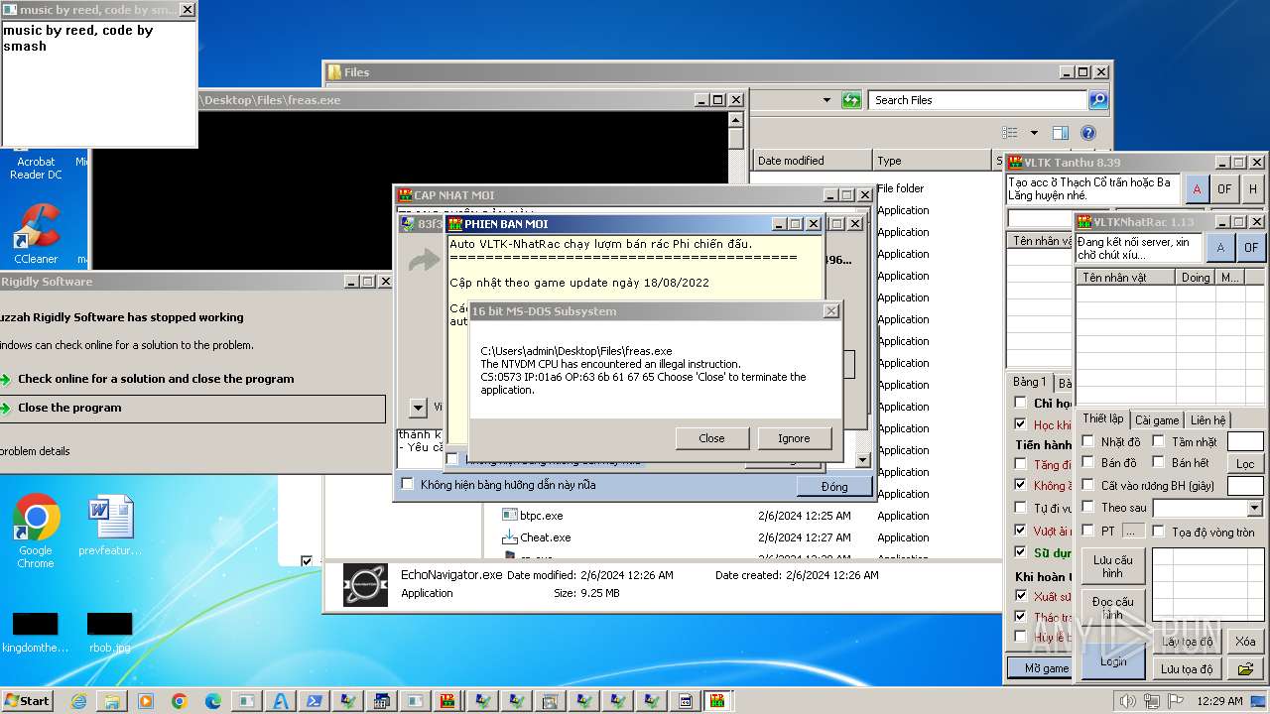Viewport: 1270px width, 714px height.
Task: Toggle the PT checkbox
Action: 1088,531
